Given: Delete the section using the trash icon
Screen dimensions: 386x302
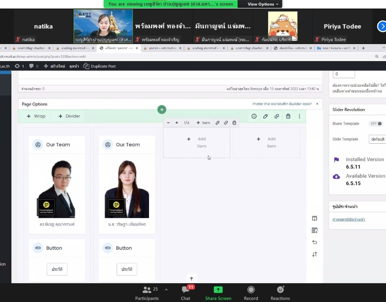Looking at the screenshot, I should [288, 116].
